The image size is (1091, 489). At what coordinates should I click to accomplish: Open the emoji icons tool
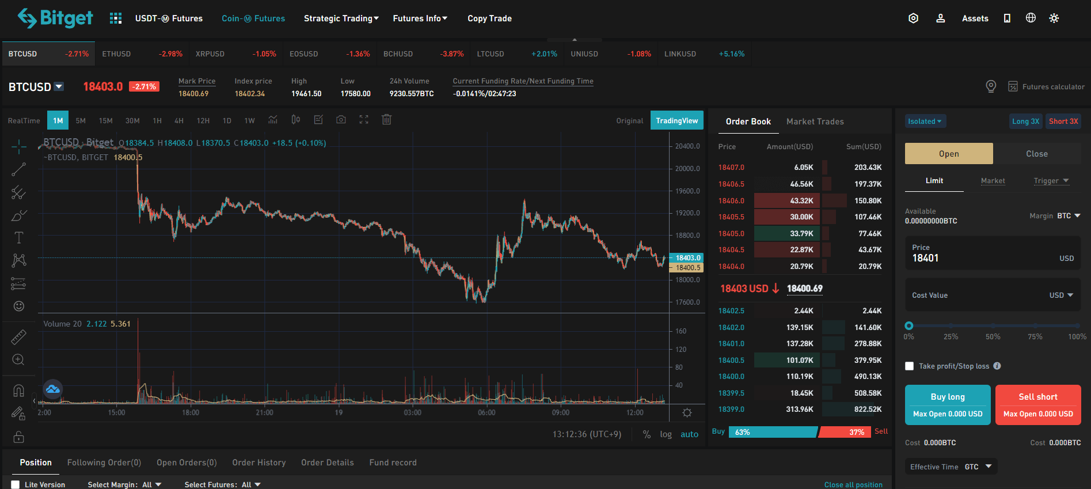tap(19, 306)
